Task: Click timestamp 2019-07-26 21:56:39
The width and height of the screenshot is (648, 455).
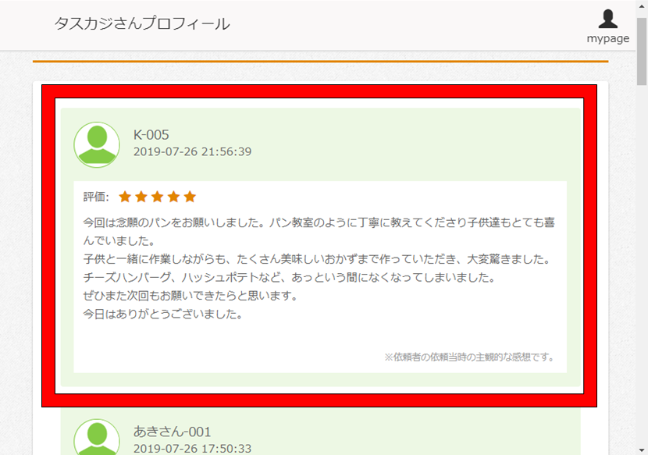Action: (192, 151)
